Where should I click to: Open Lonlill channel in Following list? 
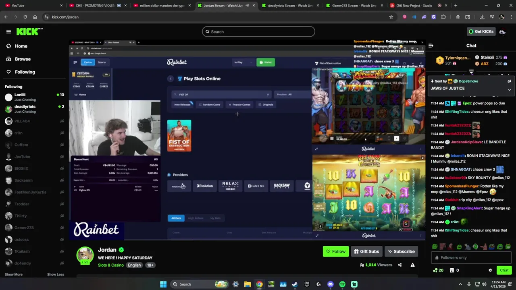coord(34,97)
